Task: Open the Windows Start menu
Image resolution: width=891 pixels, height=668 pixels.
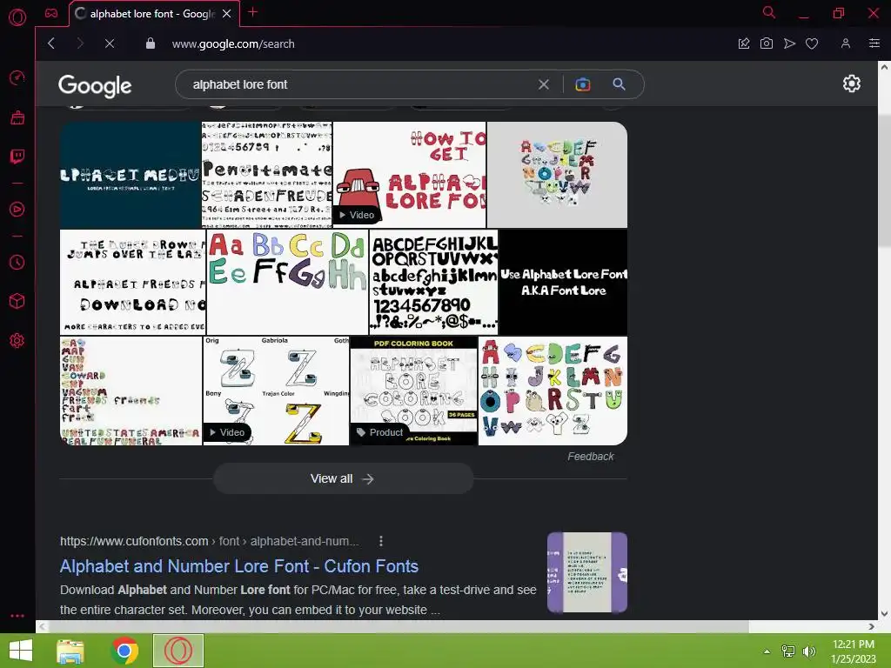Action: 21,651
